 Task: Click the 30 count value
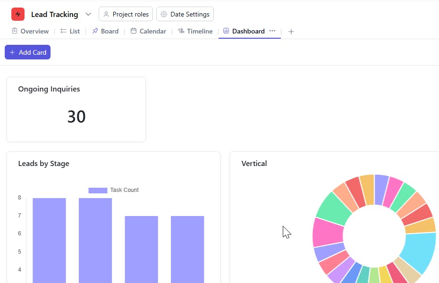click(x=76, y=117)
